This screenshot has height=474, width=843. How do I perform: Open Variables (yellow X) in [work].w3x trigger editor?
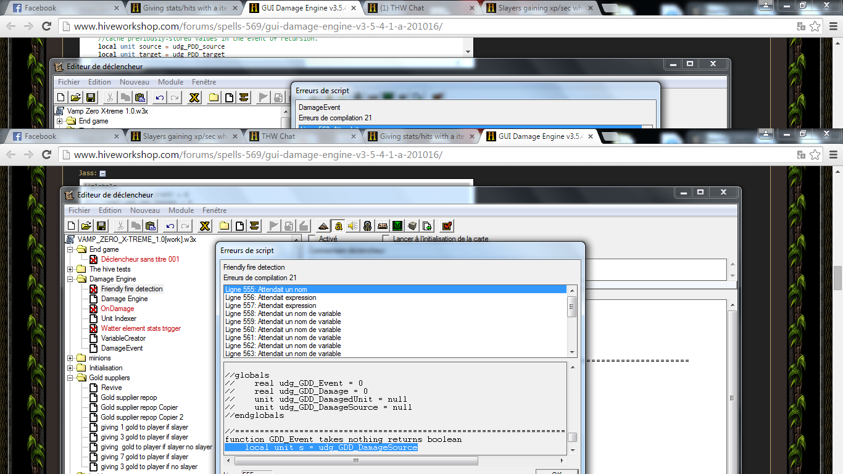tap(205, 226)
